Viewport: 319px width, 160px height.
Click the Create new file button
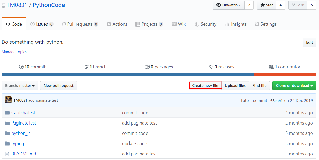click(x=205, y=86)
